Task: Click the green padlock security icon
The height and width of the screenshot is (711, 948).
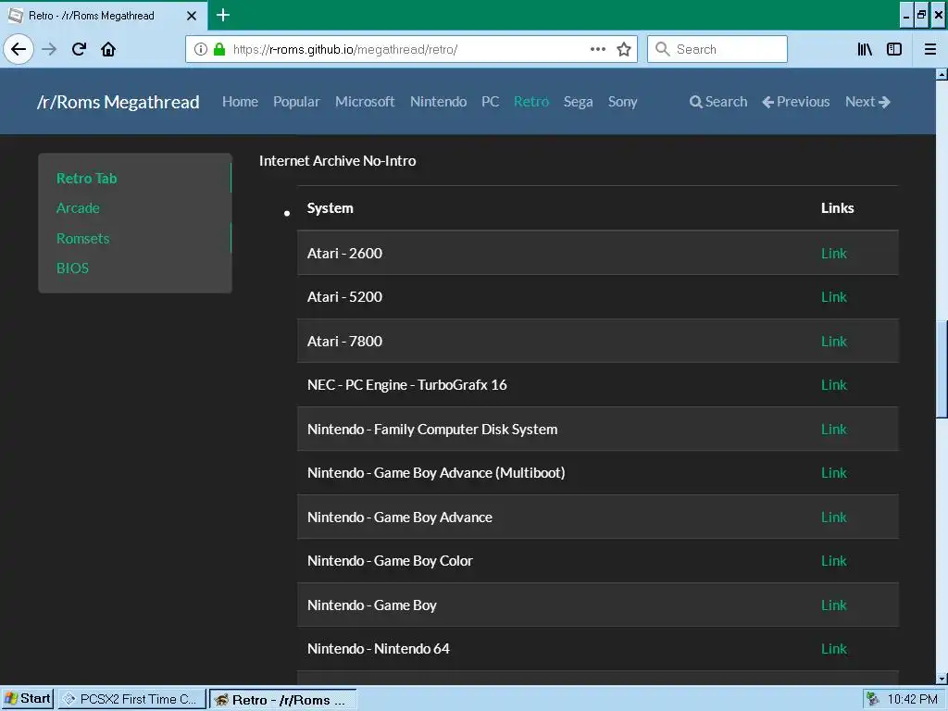Action: pos(219,49)
